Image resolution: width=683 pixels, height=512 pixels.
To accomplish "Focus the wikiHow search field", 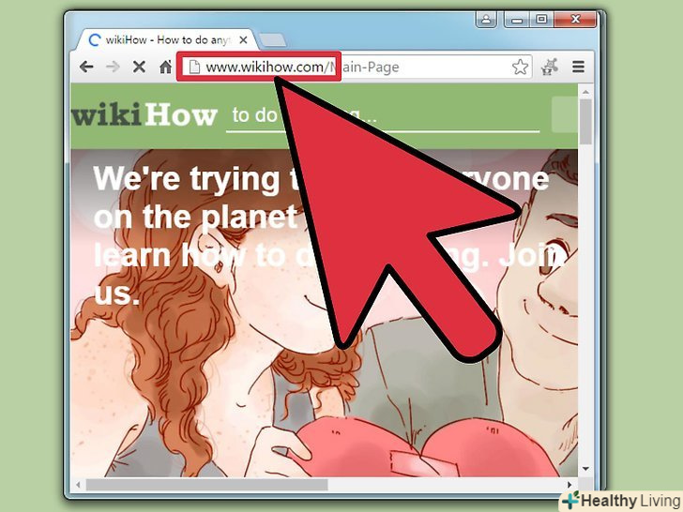I will [383, 116].
